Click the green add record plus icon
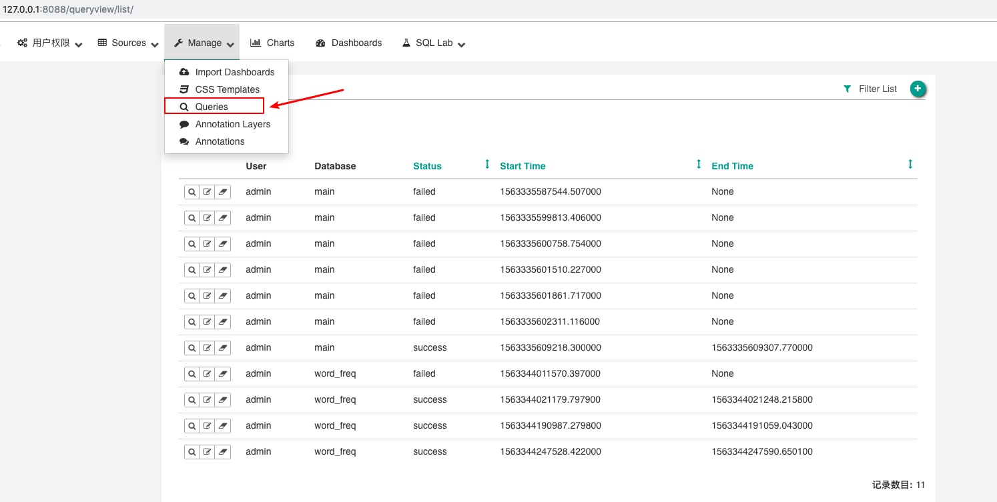This screenshot has width=997, height=502. 918,89
